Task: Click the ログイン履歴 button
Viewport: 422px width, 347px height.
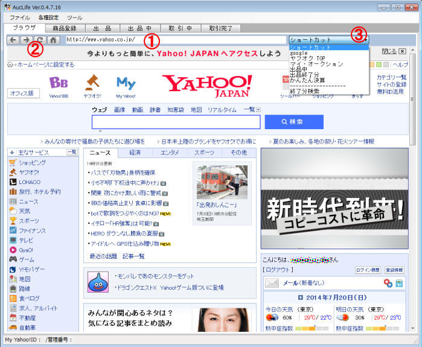Action: [368, 270]
